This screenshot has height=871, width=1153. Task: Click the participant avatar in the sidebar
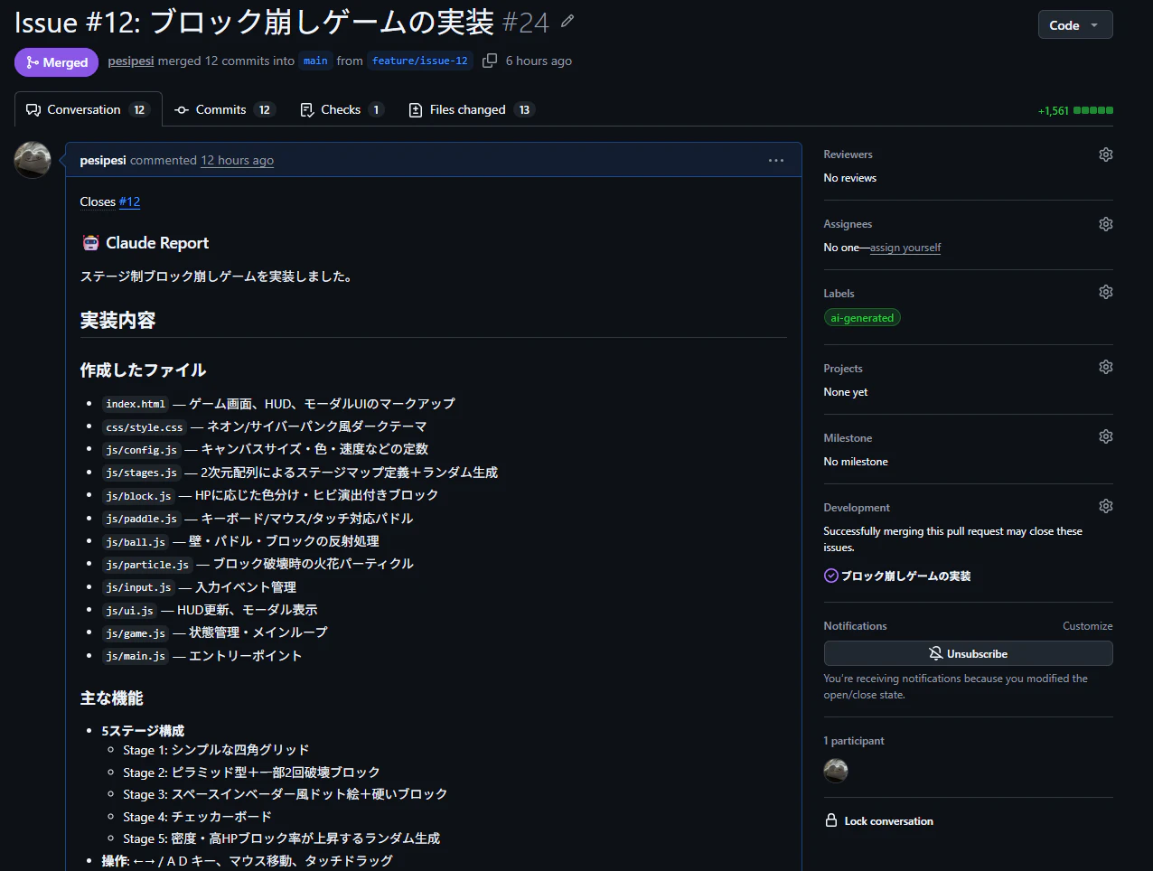tap(836, 771)
